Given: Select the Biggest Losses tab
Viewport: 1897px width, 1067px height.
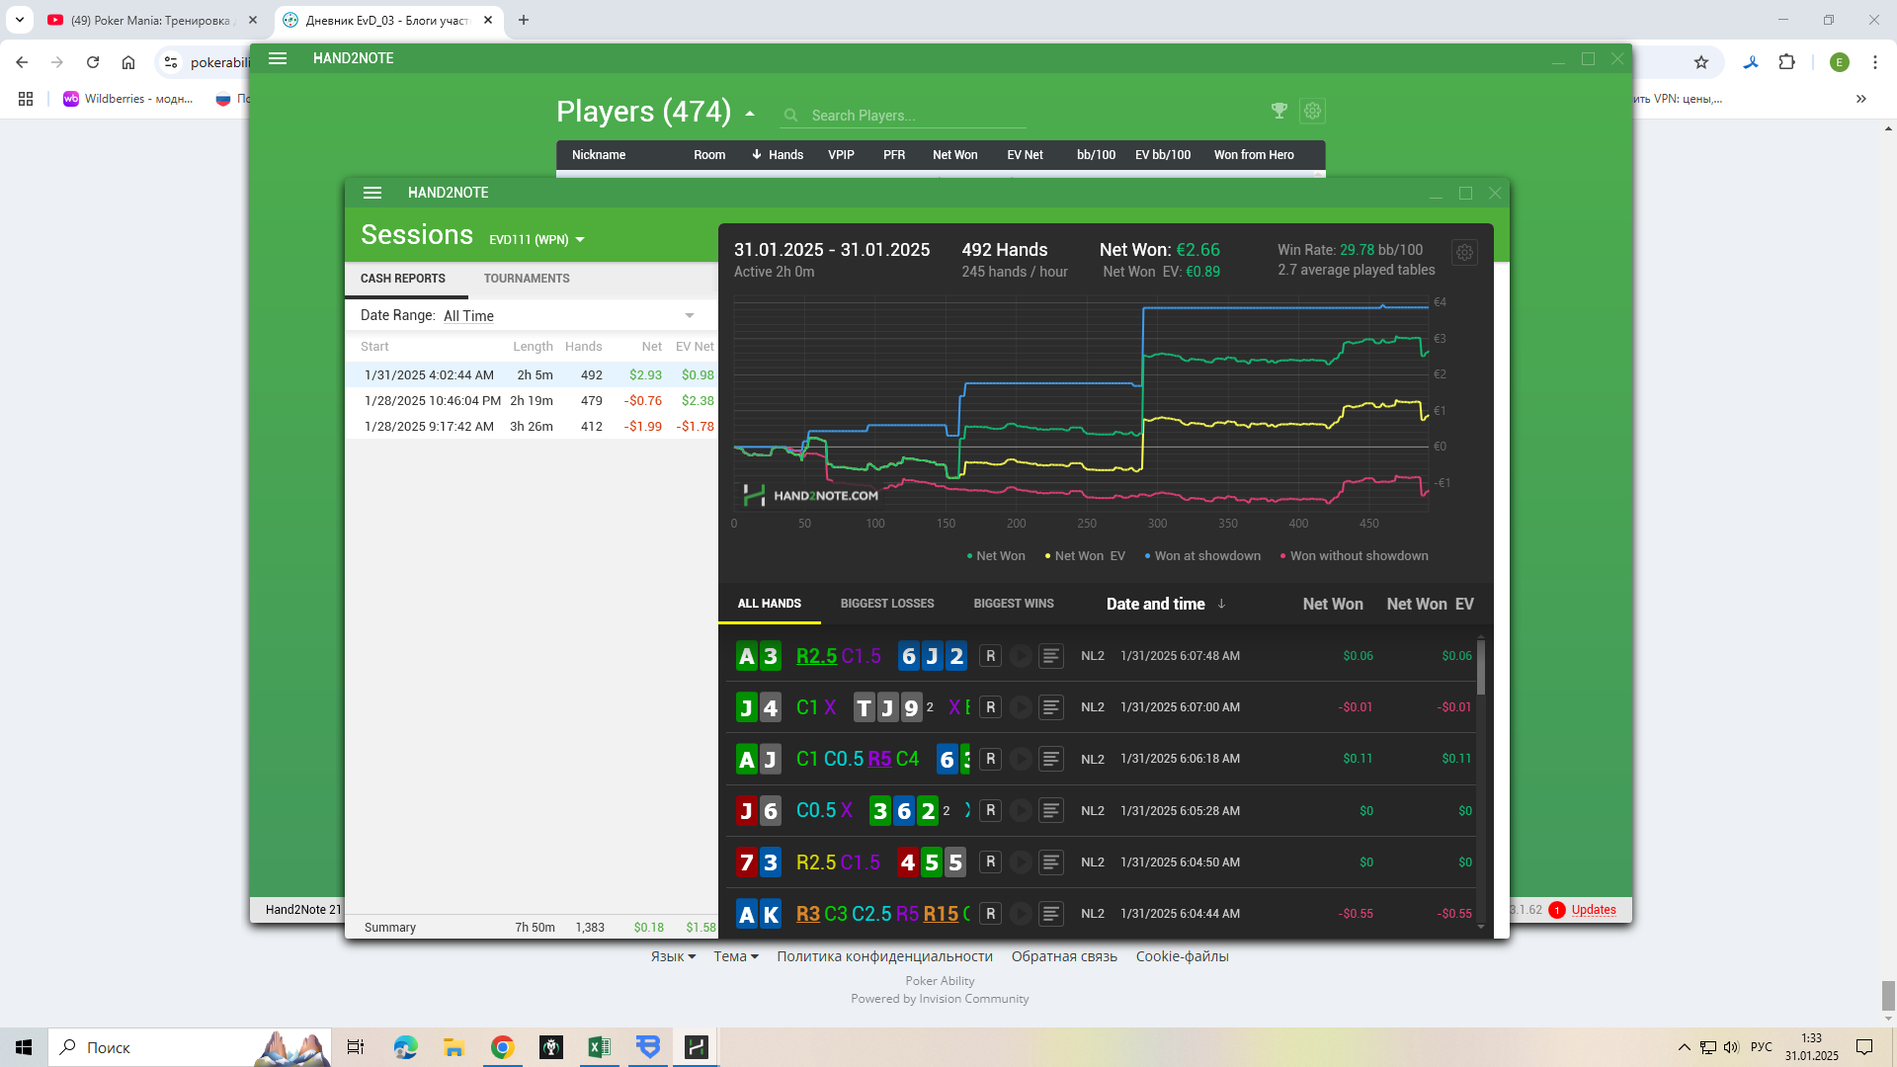Looking at the screenshot, I should [887, 604].
